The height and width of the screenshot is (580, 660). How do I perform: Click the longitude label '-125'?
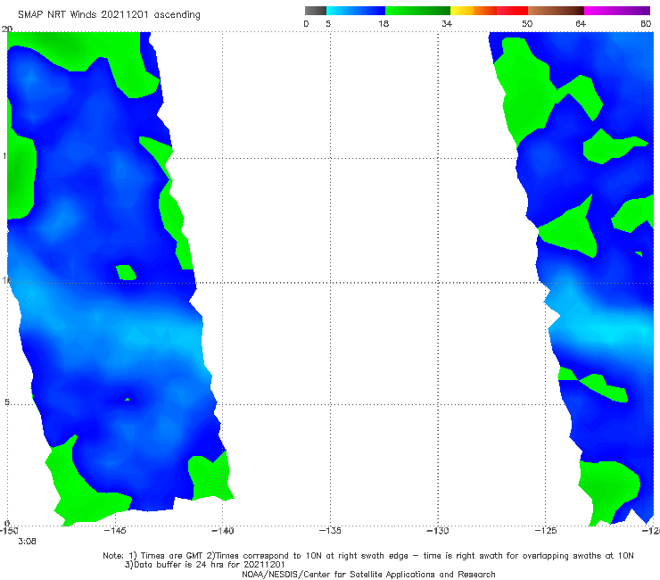546,530
